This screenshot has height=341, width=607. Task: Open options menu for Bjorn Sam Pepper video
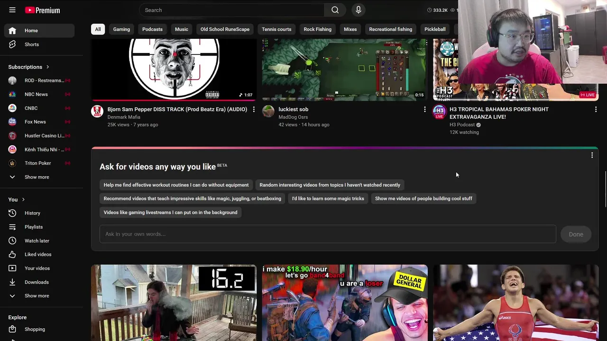click(254, 109)
